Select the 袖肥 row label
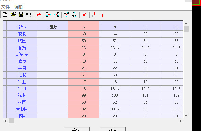This screenshot has height=131, width=201. [22, 82]
